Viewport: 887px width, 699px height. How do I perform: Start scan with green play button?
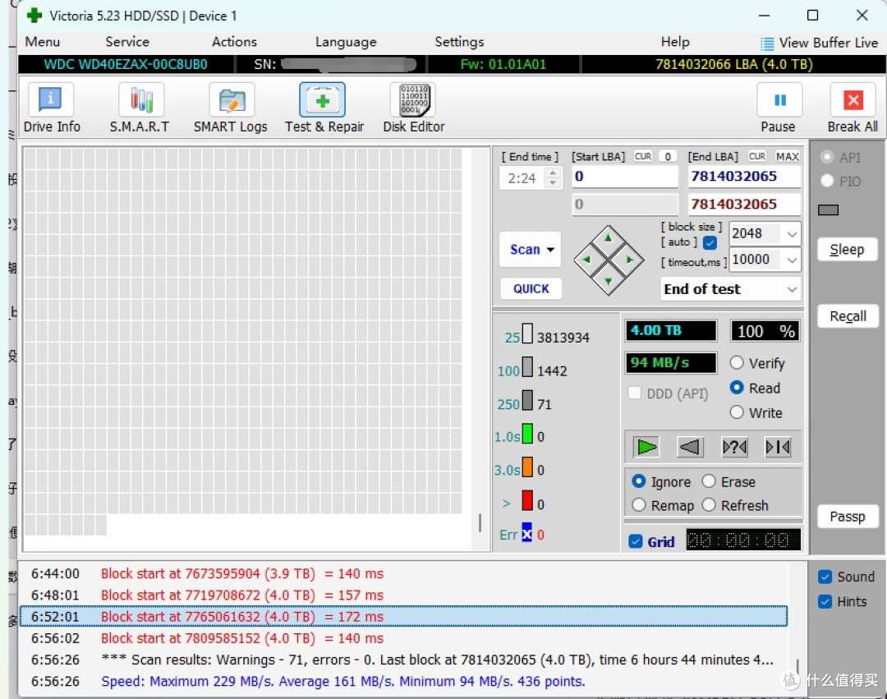click(x=646, y=448)
